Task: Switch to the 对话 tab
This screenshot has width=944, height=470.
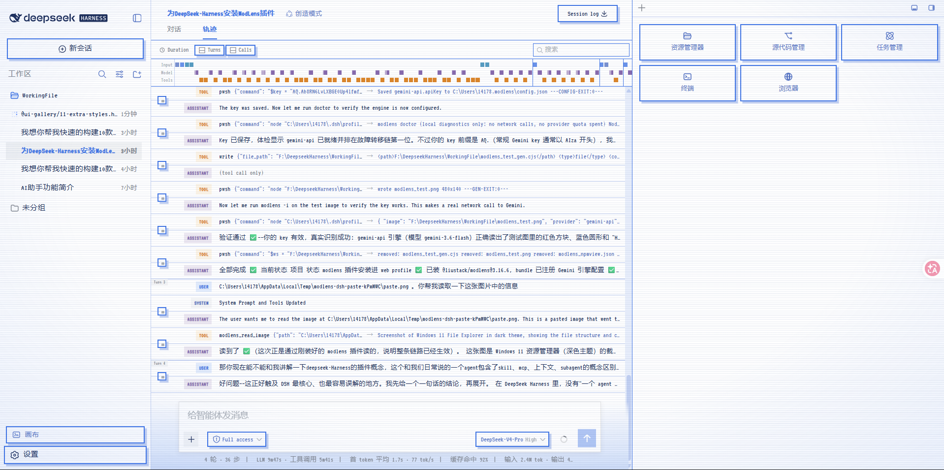Action: coord(174,30)
